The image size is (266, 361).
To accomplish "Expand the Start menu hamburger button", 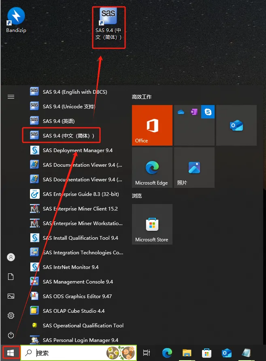I will click(11, 97).
